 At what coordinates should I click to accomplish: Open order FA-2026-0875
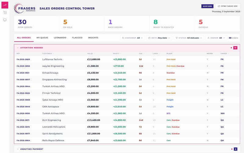pos(23,127)
